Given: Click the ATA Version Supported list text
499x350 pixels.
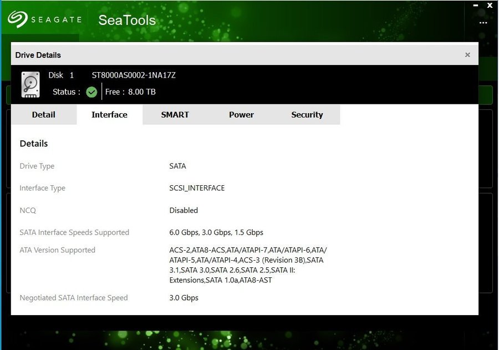Looking at the screenshot, I should [248, 265].
